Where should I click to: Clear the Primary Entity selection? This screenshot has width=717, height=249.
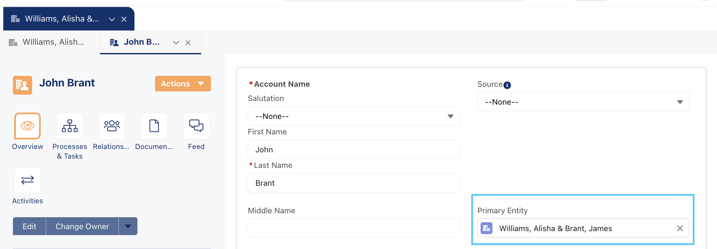(680, 228)
